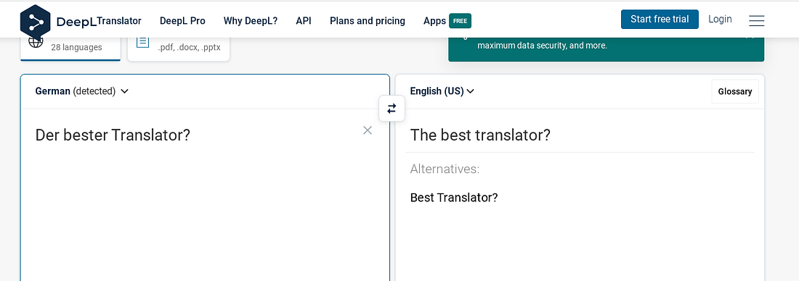Screen dimensions: 799x281
Task: Click the DeepL hexagon logo
Action: tap(35, 22)
